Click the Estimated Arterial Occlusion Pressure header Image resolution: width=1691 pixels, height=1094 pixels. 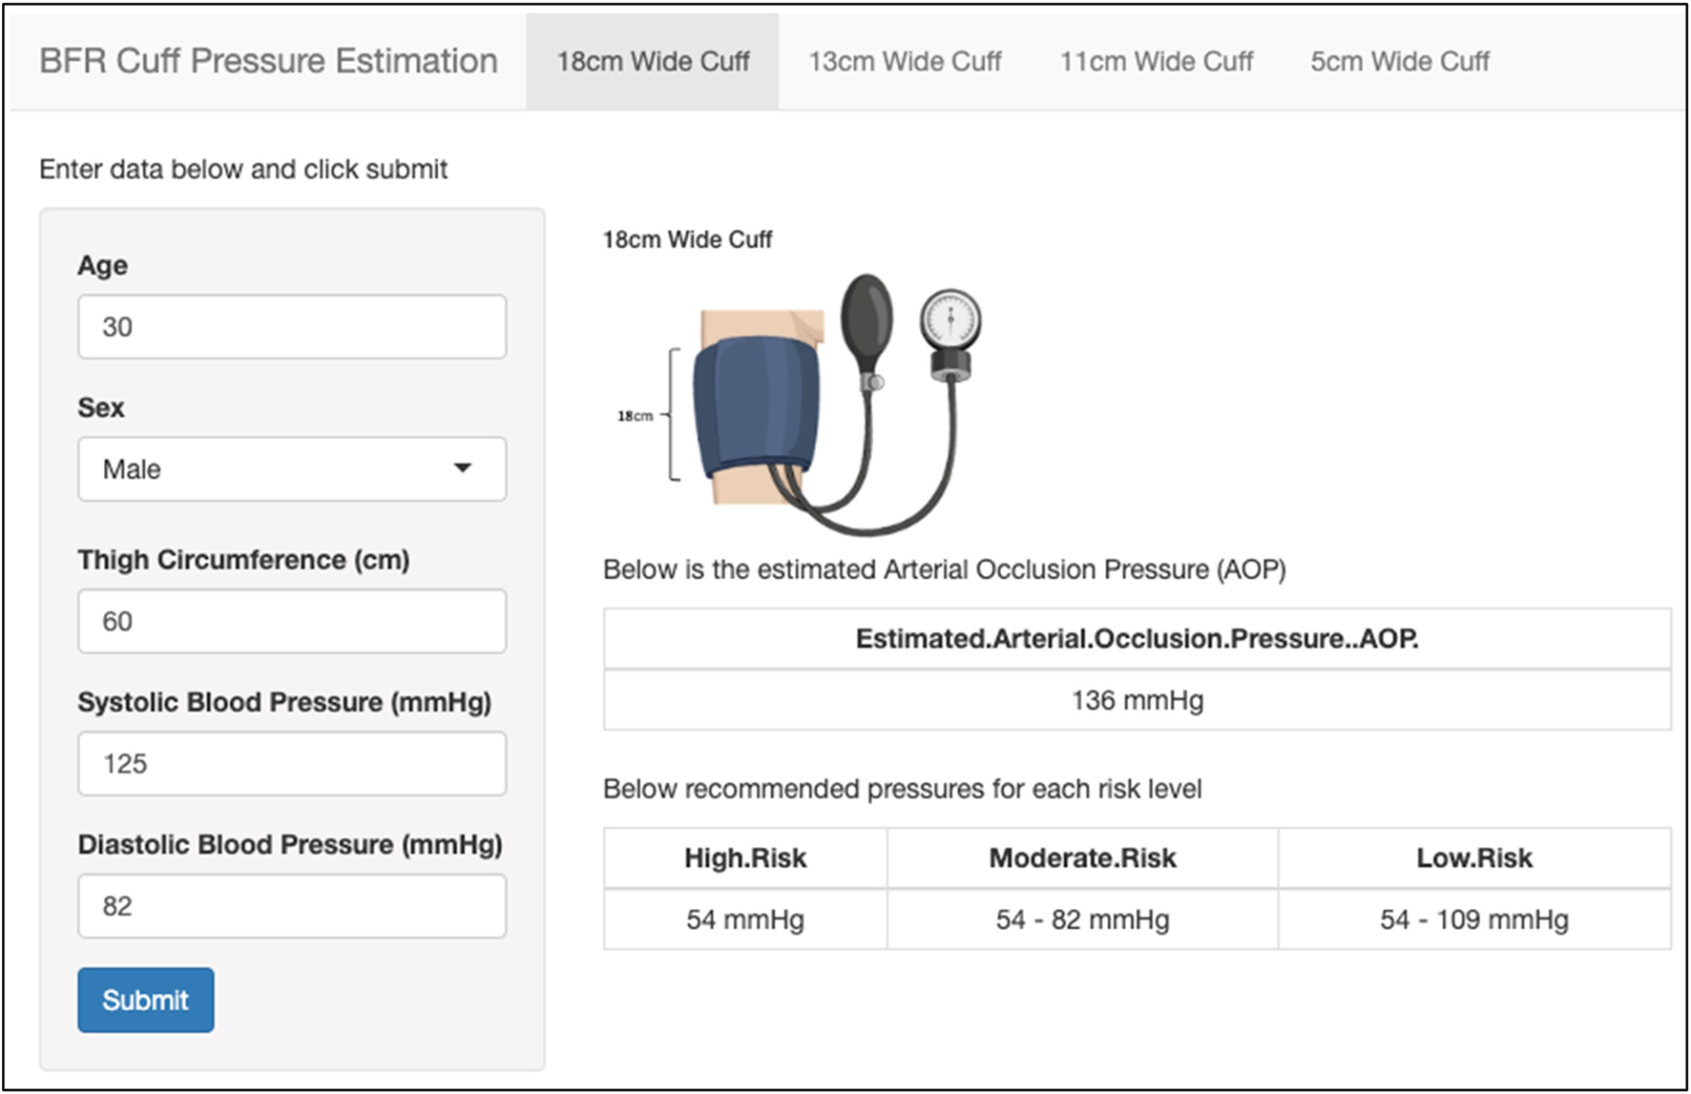[1137, 639]
